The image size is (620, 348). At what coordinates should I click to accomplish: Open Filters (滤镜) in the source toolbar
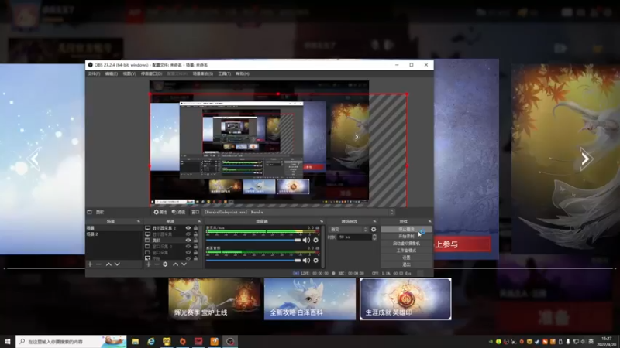tap(179, 212)
